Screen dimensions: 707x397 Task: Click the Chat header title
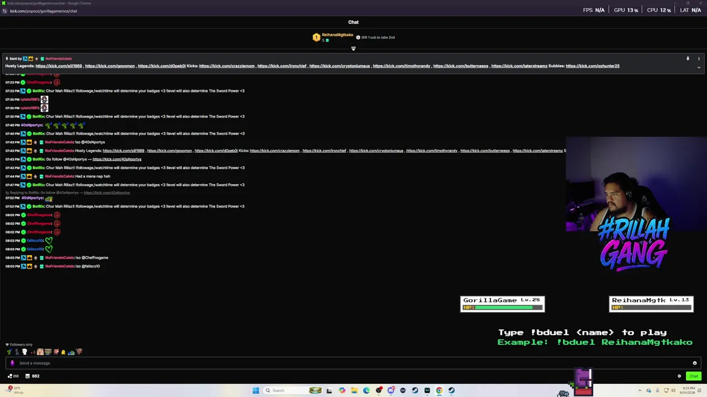click(x=353, y=22)
